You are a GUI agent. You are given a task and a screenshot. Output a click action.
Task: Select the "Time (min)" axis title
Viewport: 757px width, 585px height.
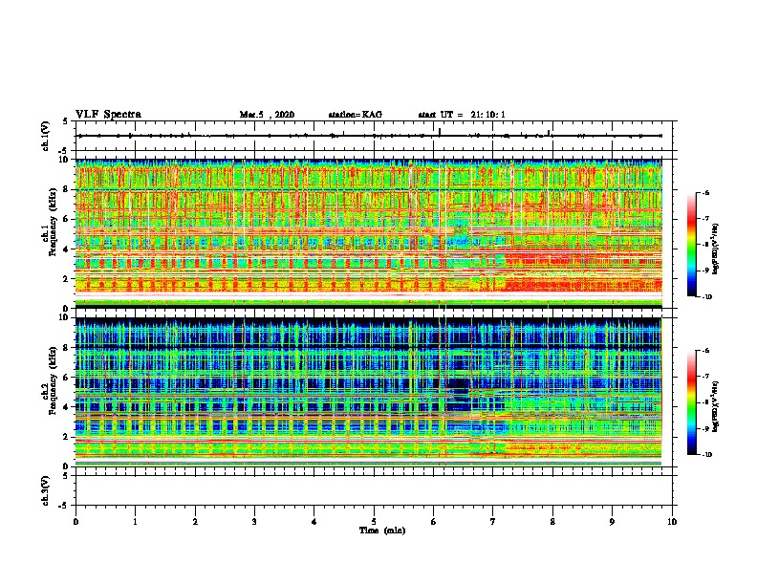[x=382, y=531]
